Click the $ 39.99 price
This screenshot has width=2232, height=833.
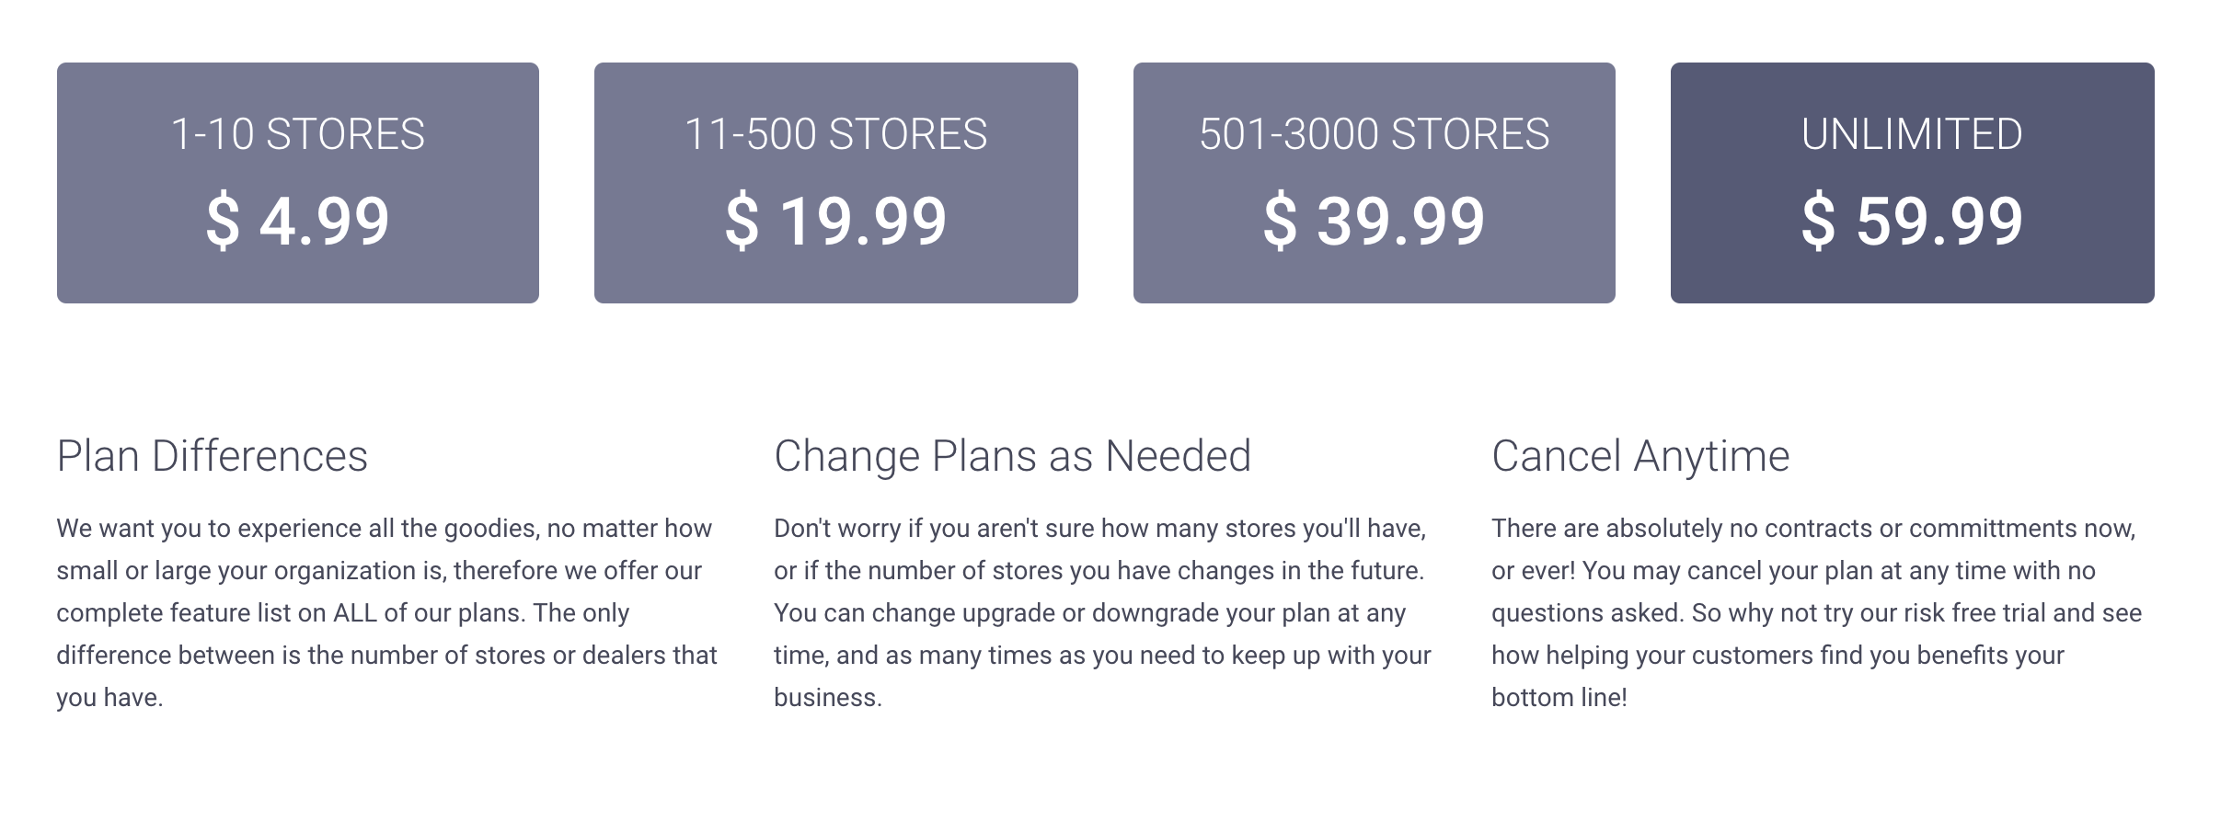(1375, 222)
